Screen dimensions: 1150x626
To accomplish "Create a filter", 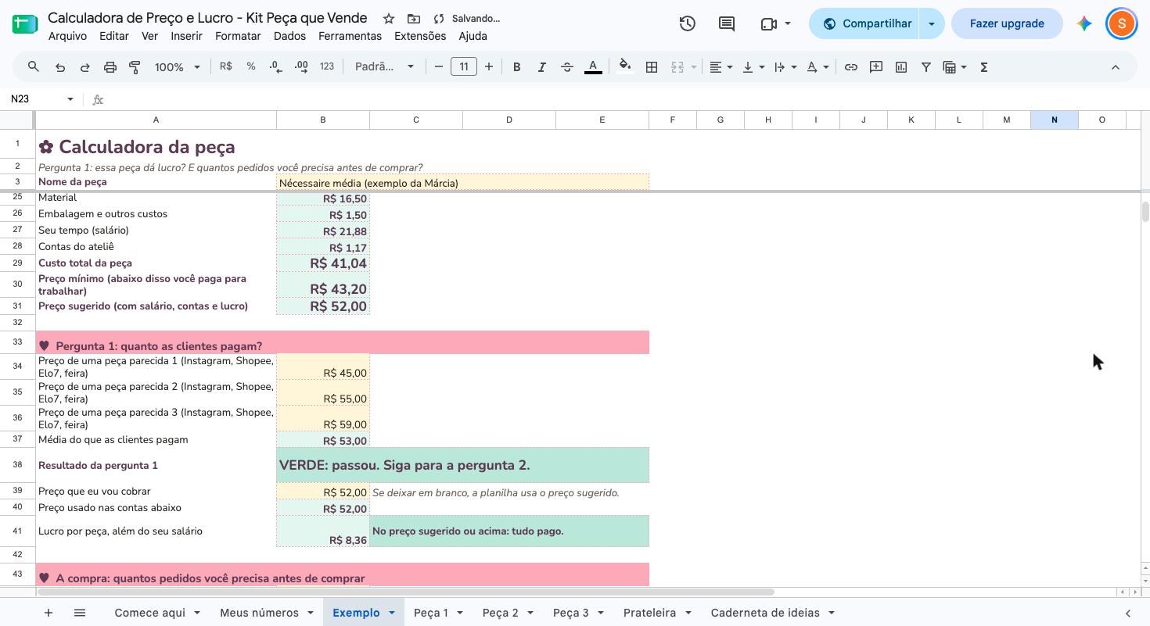I will click(926, 67).
